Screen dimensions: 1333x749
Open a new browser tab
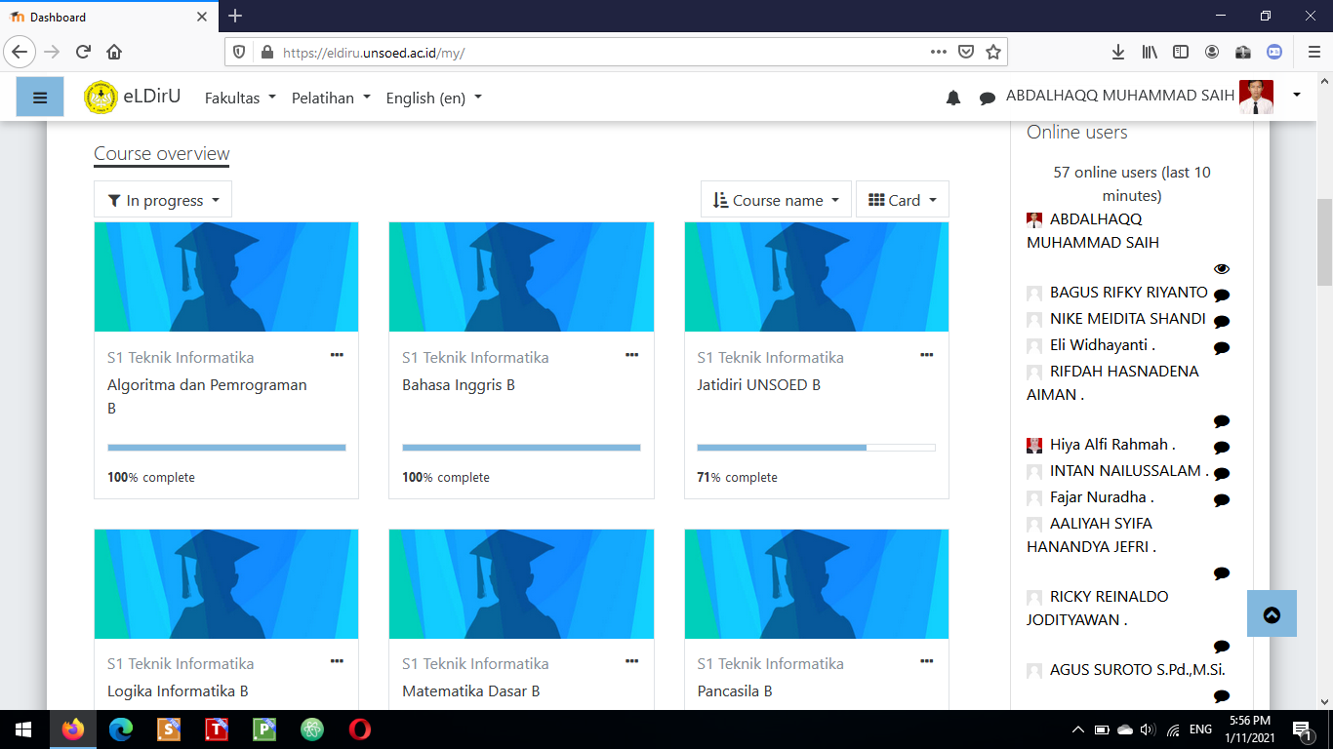tap(235, 16)
